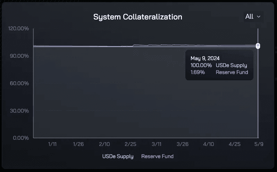The width and height of the screenshot is (277, 172).
Task: Click the 1/11 date label on x-axis
Action: (52, 144)
